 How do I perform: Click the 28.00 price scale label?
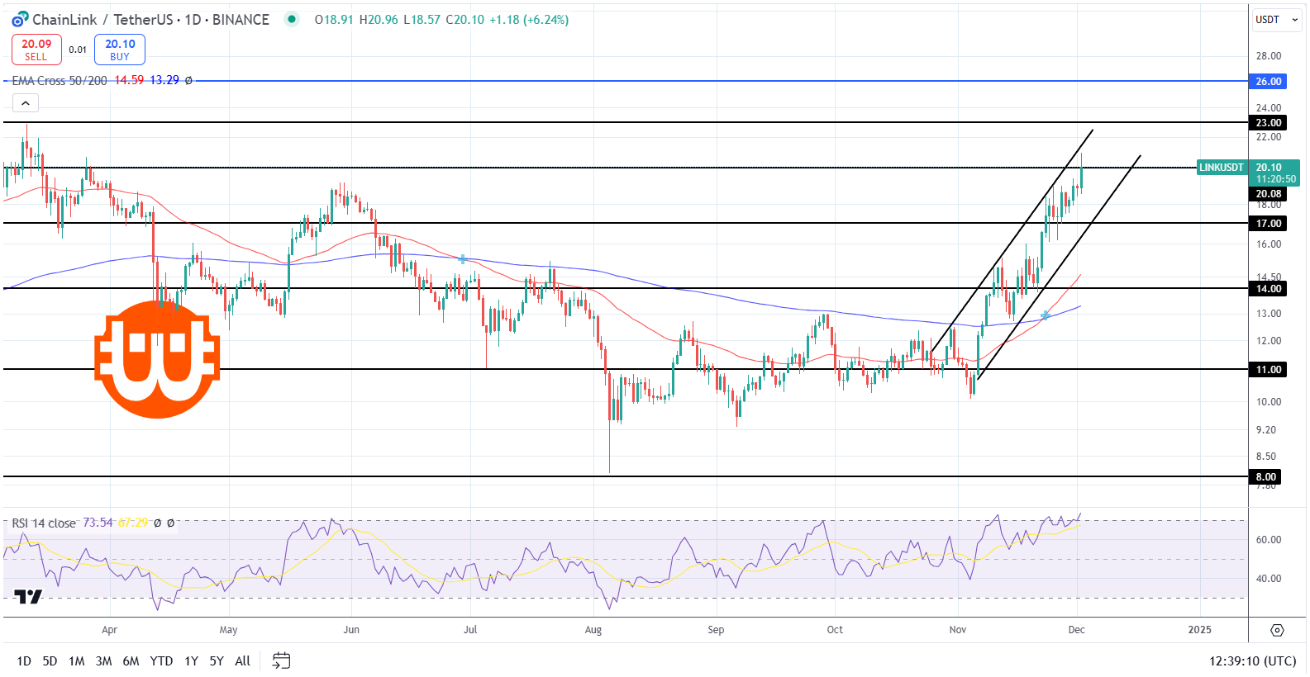pyautogui.click(x=1269, y=56)
